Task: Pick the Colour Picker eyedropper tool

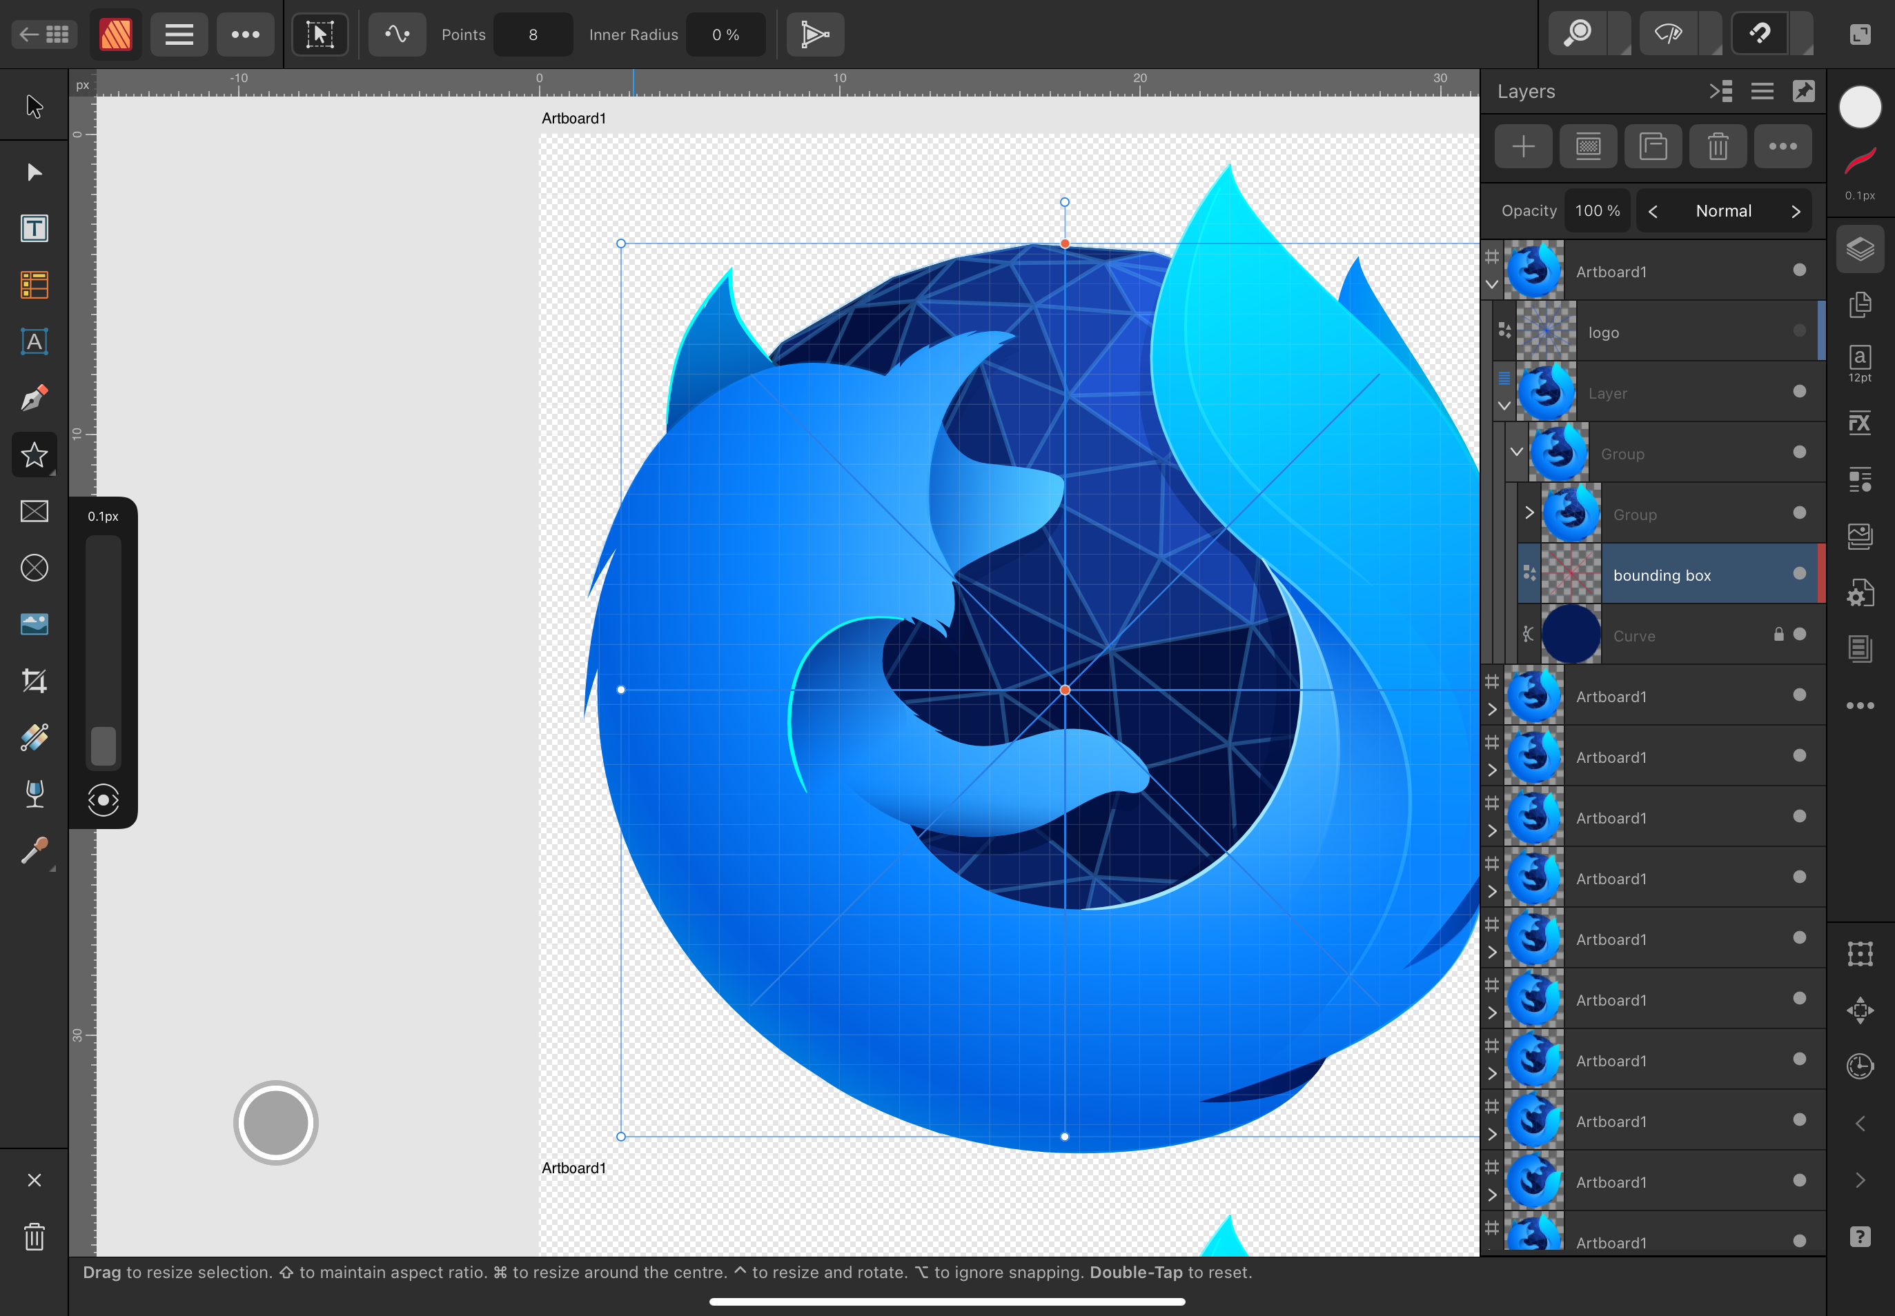Action: (34, 850)
